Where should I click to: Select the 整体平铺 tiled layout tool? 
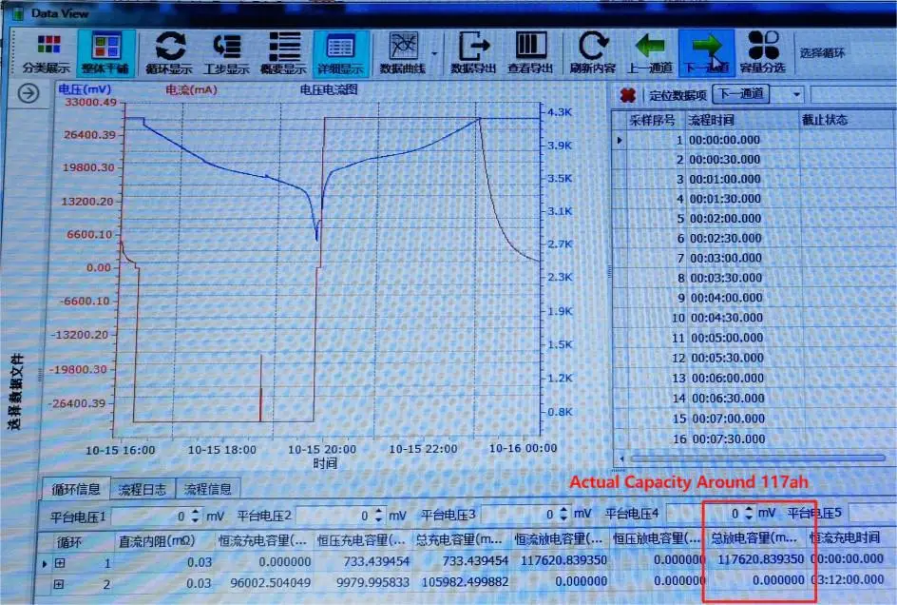click(x=105, y=53)
